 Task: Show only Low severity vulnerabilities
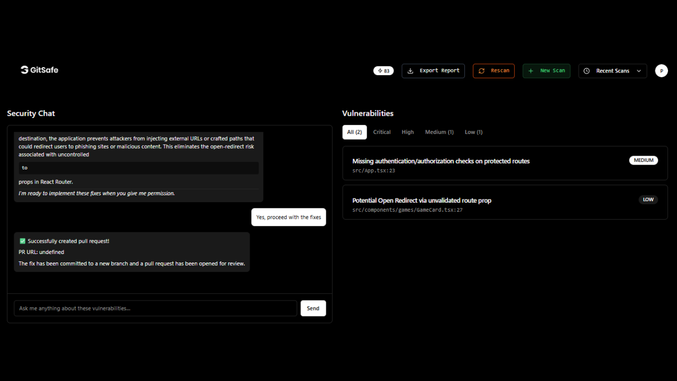pos(473,132)
